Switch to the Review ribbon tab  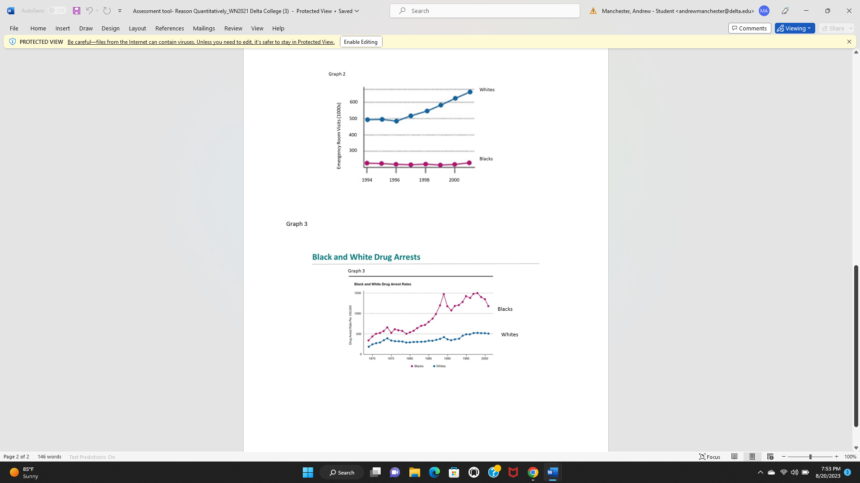pos(233,28)
